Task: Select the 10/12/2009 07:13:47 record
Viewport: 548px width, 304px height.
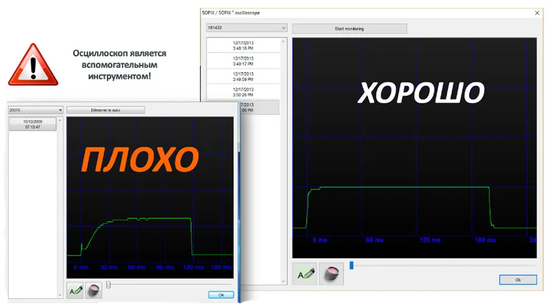Action: coord(32,123)
